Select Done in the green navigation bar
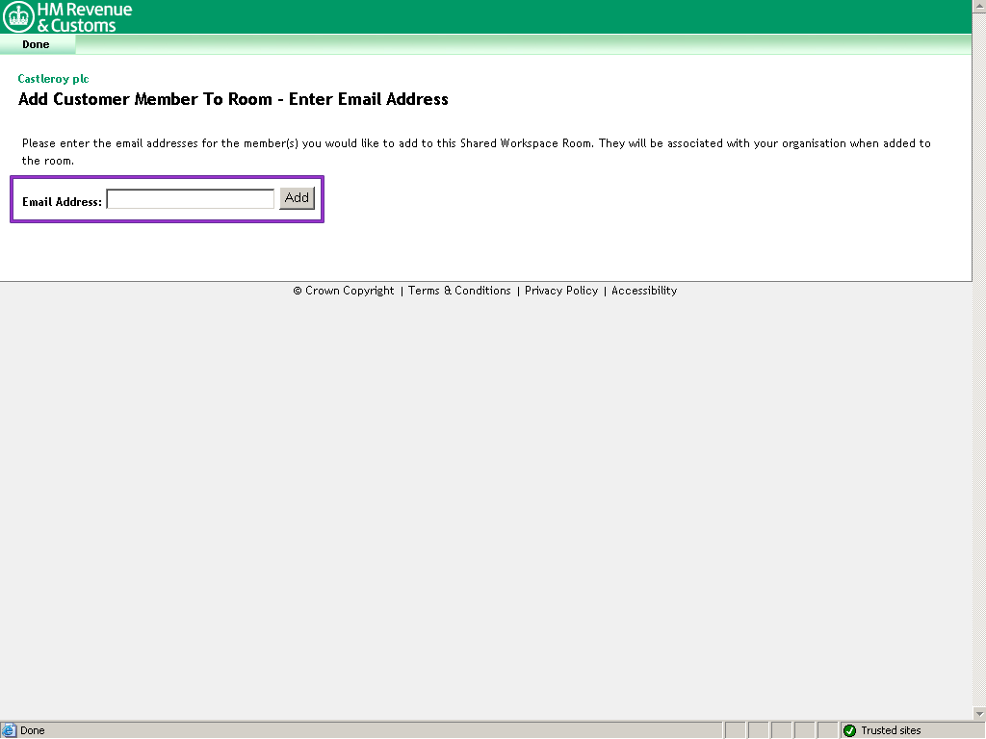This screenshot has height=739, width=986. [36, 44]
